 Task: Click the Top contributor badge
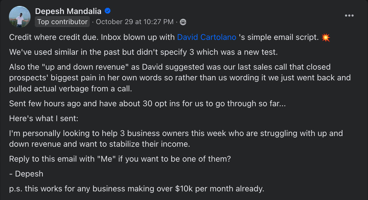62,22
